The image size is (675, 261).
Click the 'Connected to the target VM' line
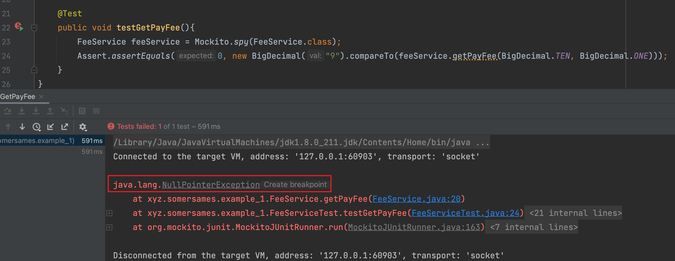296,157
